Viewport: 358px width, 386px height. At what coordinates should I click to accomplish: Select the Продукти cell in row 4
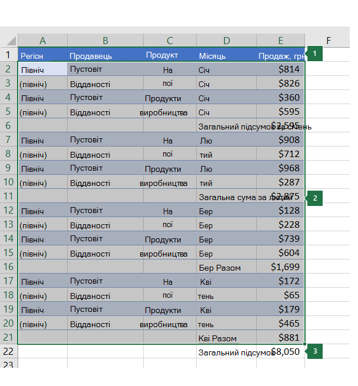click(x=170, y=97)
